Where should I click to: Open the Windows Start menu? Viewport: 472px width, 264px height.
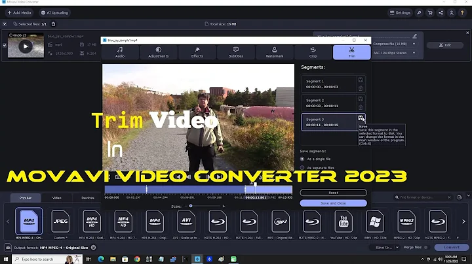coord(6,259)
